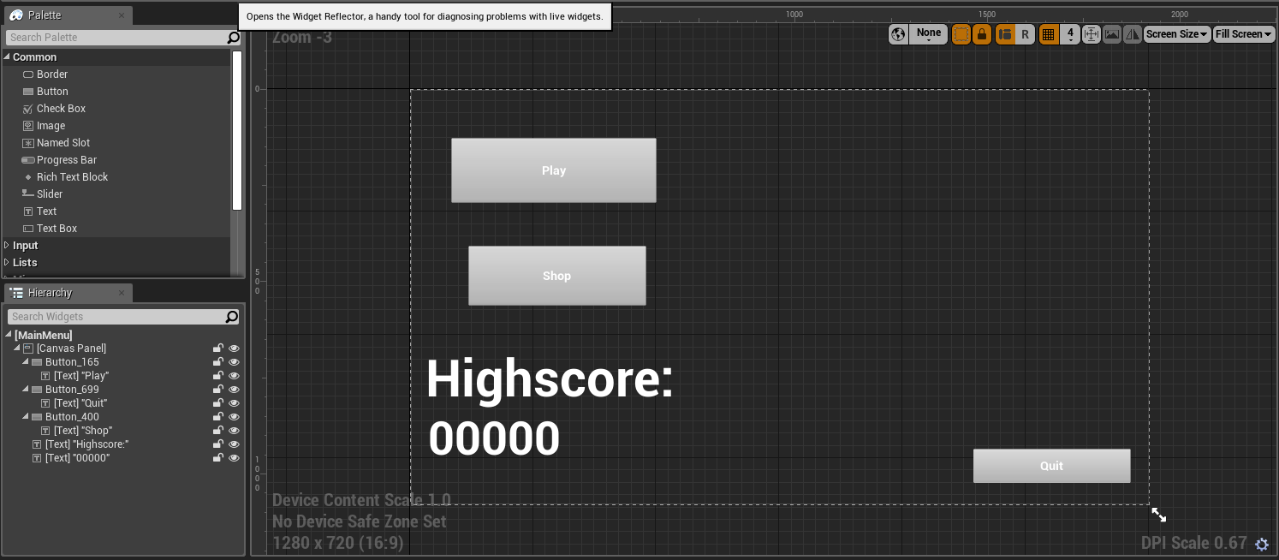Toggle the respect locks padlock icon
Screen dimensions: 1279x560
pyautogui.click(x=982, y=34)
